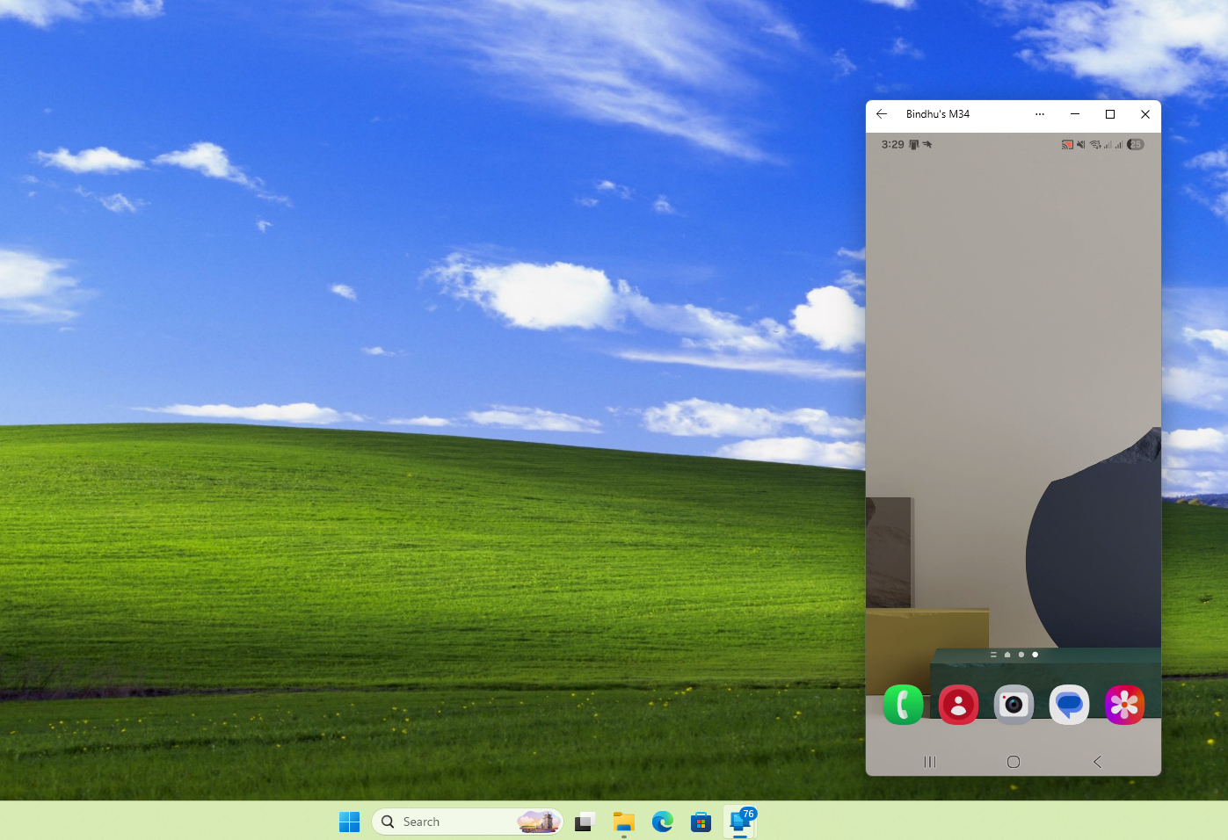
Task: Click the screen-cast status icon
Action: [x=1066, y=143]
